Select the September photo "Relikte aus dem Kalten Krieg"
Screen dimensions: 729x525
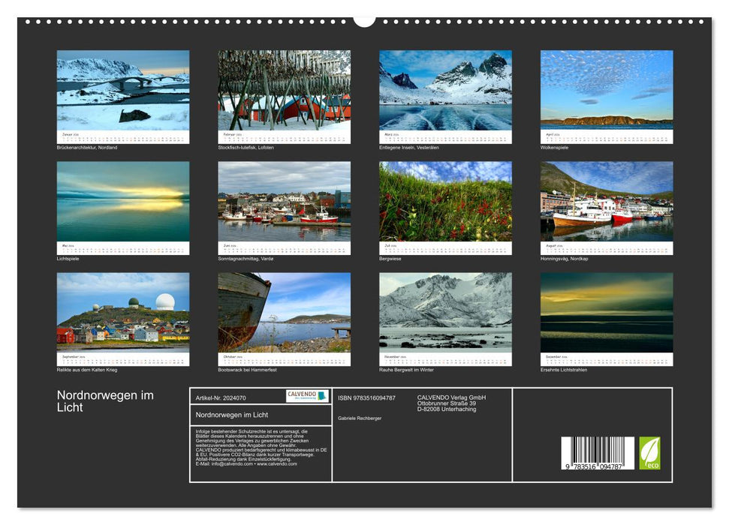123,311
